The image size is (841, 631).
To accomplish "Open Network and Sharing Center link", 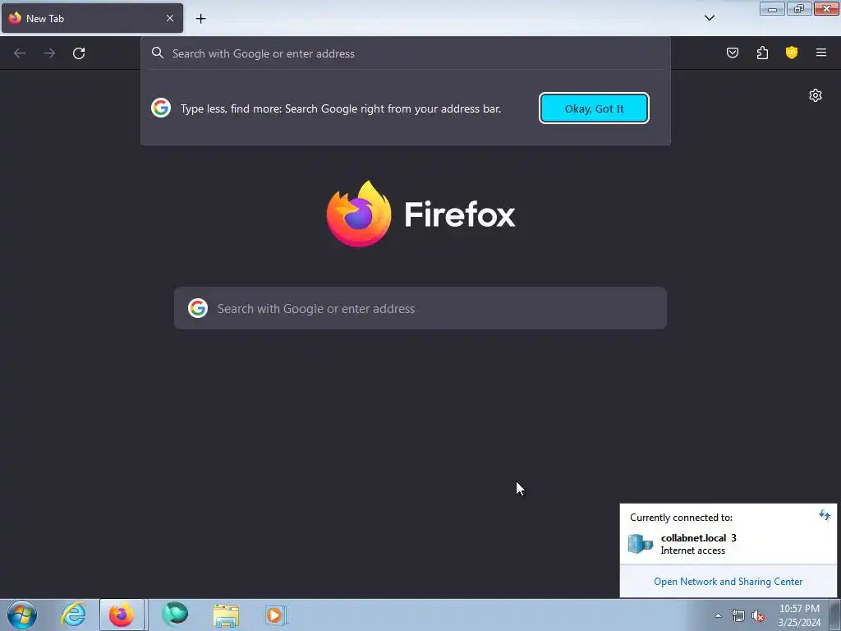I will point(728,582).
